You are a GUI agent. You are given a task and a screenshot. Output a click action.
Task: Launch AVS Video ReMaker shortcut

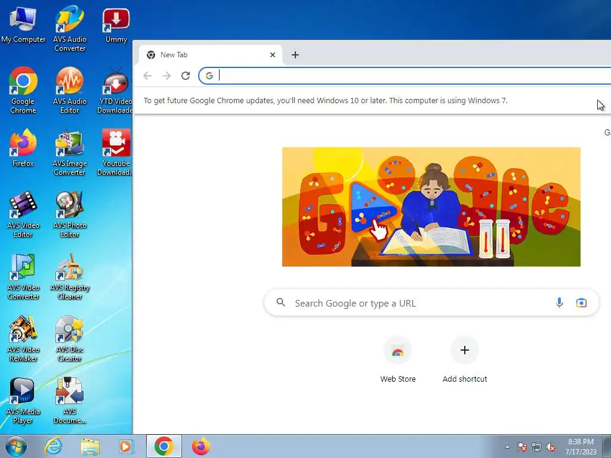[x=23, y=339]
